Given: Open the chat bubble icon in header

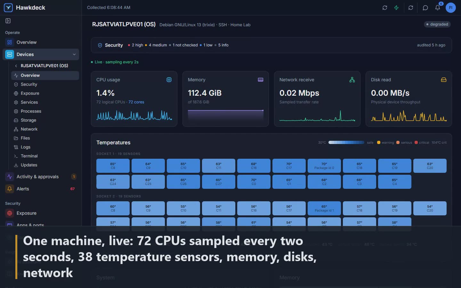Looking at the screenshot, I should coord(425,8).
